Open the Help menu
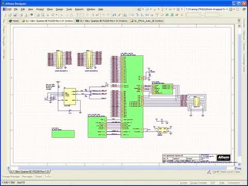 pos(101,9)
